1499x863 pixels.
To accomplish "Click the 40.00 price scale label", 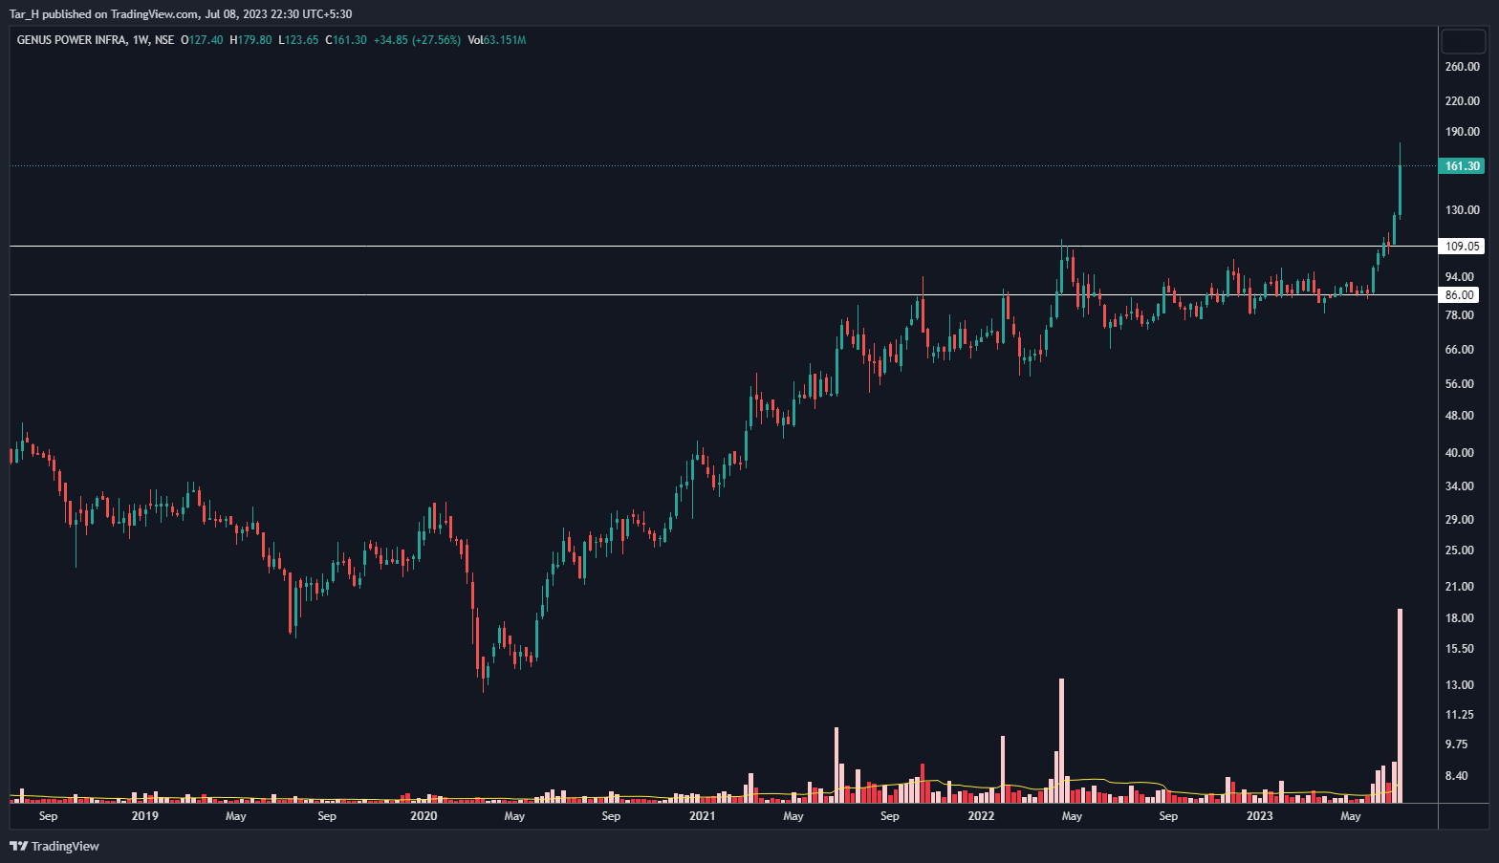I will pyautogui.click(x=1460, y=453).
